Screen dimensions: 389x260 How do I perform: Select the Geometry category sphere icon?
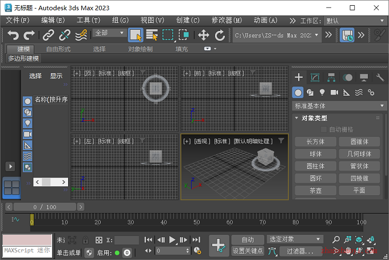click(298, 93)
